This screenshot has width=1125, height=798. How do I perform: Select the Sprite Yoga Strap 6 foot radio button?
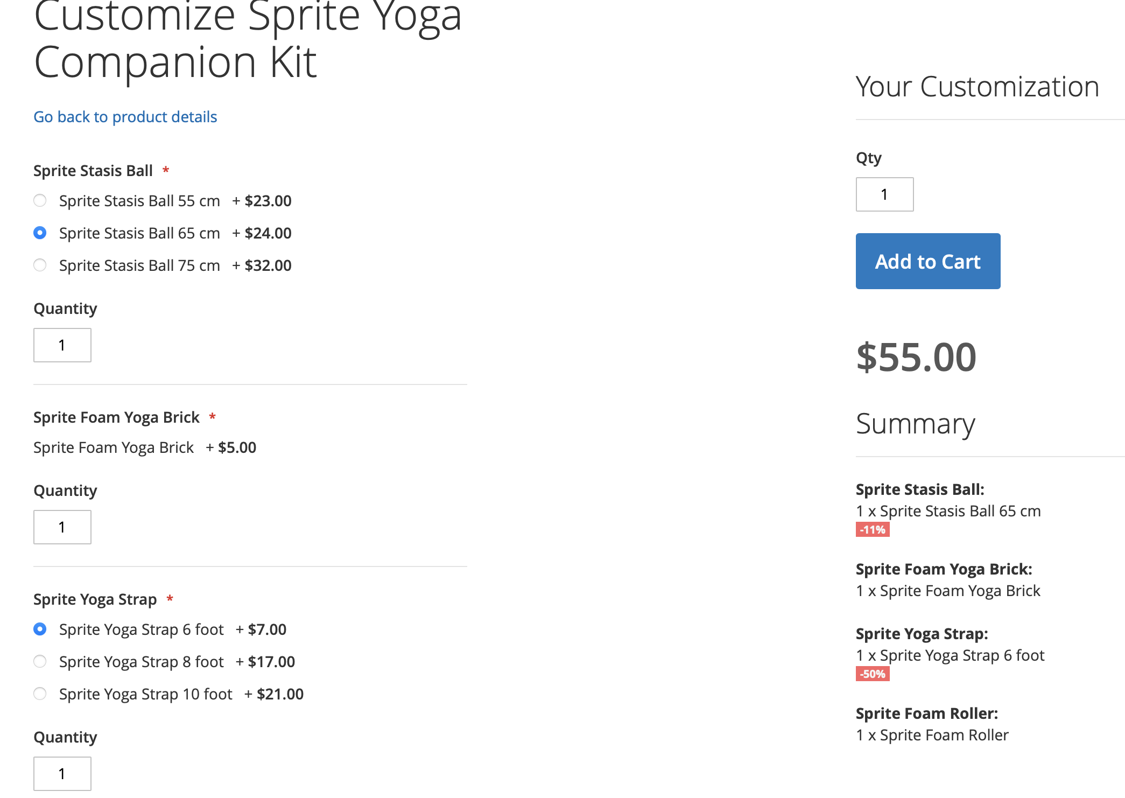pos(40,629)
